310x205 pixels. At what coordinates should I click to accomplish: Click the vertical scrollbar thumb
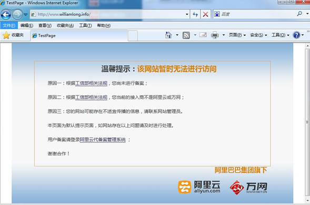click(307, 122)
